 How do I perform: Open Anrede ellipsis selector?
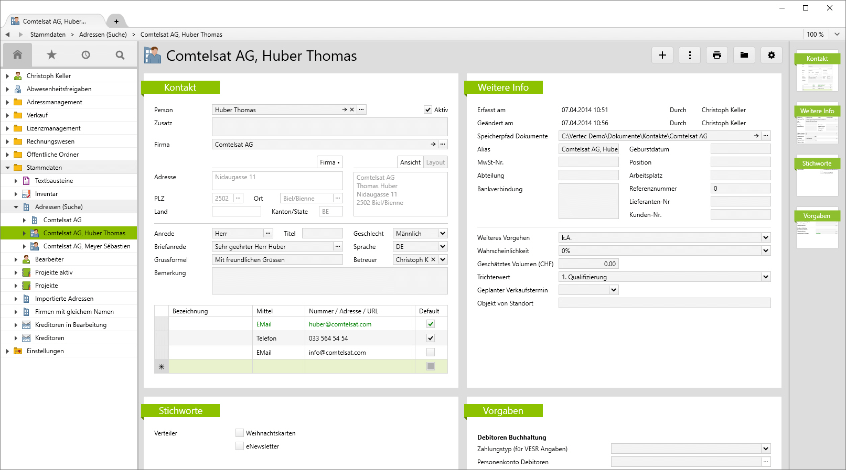(x=268, y=233)
